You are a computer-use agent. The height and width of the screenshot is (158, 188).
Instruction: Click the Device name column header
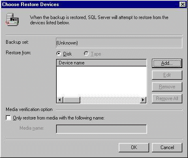pos(101,63)
